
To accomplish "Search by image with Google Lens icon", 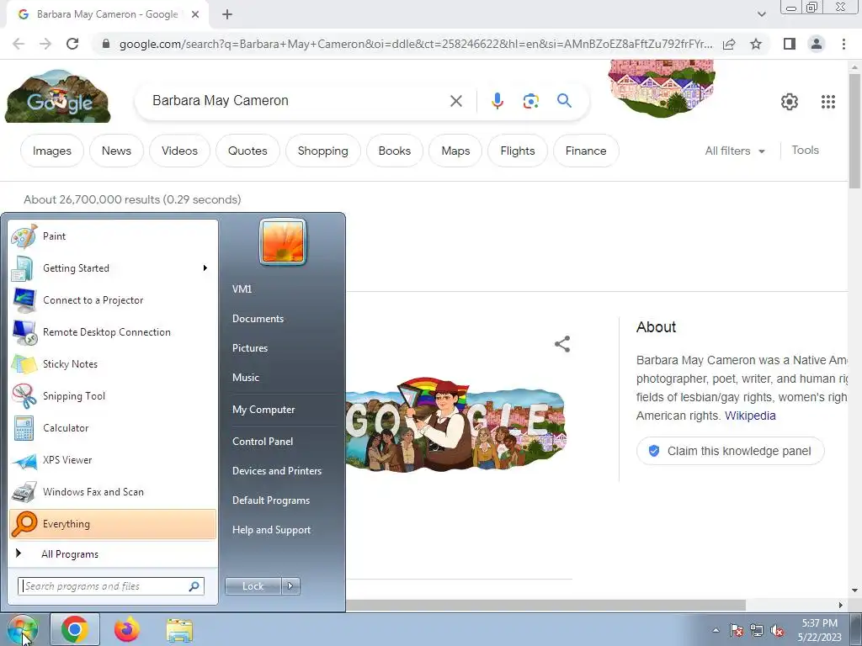I will point(530,101).
